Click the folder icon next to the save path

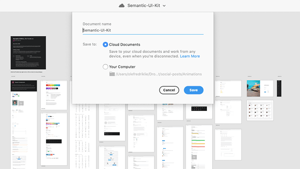coord(112,74)
